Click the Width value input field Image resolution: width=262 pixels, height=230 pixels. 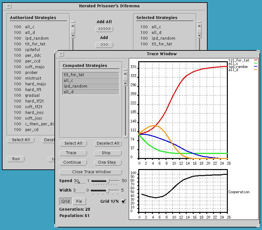pyautogui.click(x=79, y=190)
